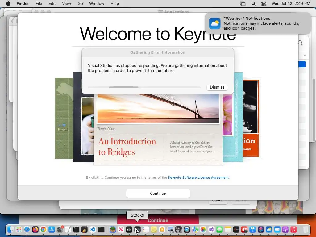Viewport: 316px width, 237px height.
Task: Expand the chevron in Applications window
Action: 305,55
